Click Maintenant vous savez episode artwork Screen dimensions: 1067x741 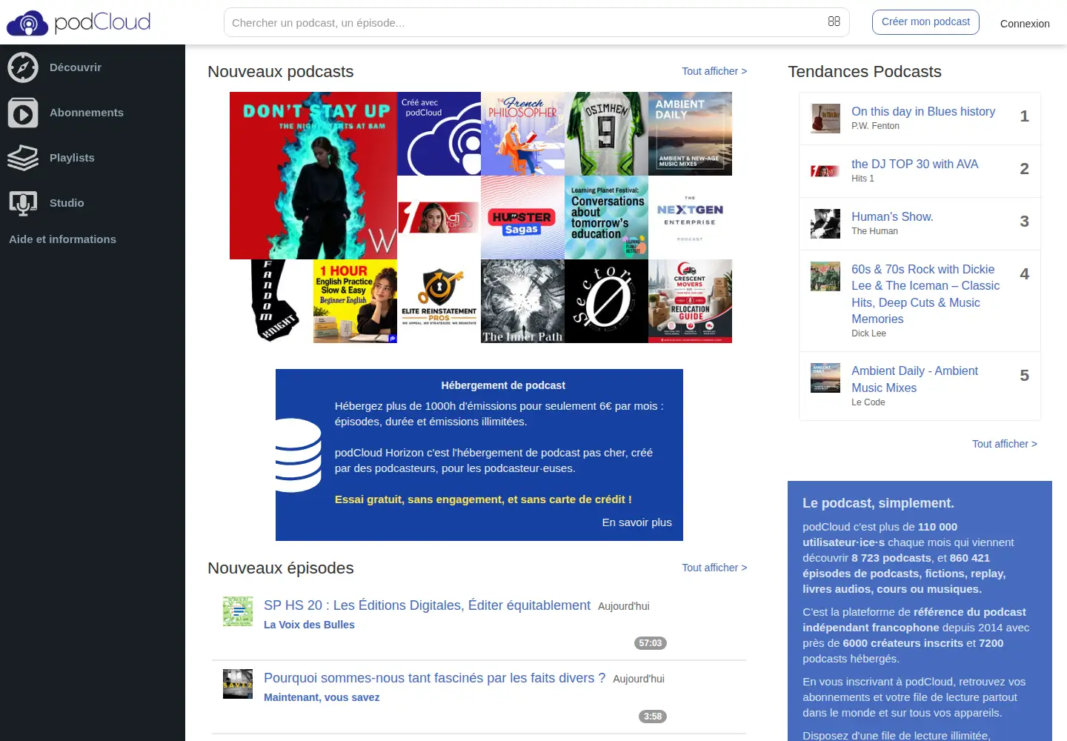click(x=238, y=684)
